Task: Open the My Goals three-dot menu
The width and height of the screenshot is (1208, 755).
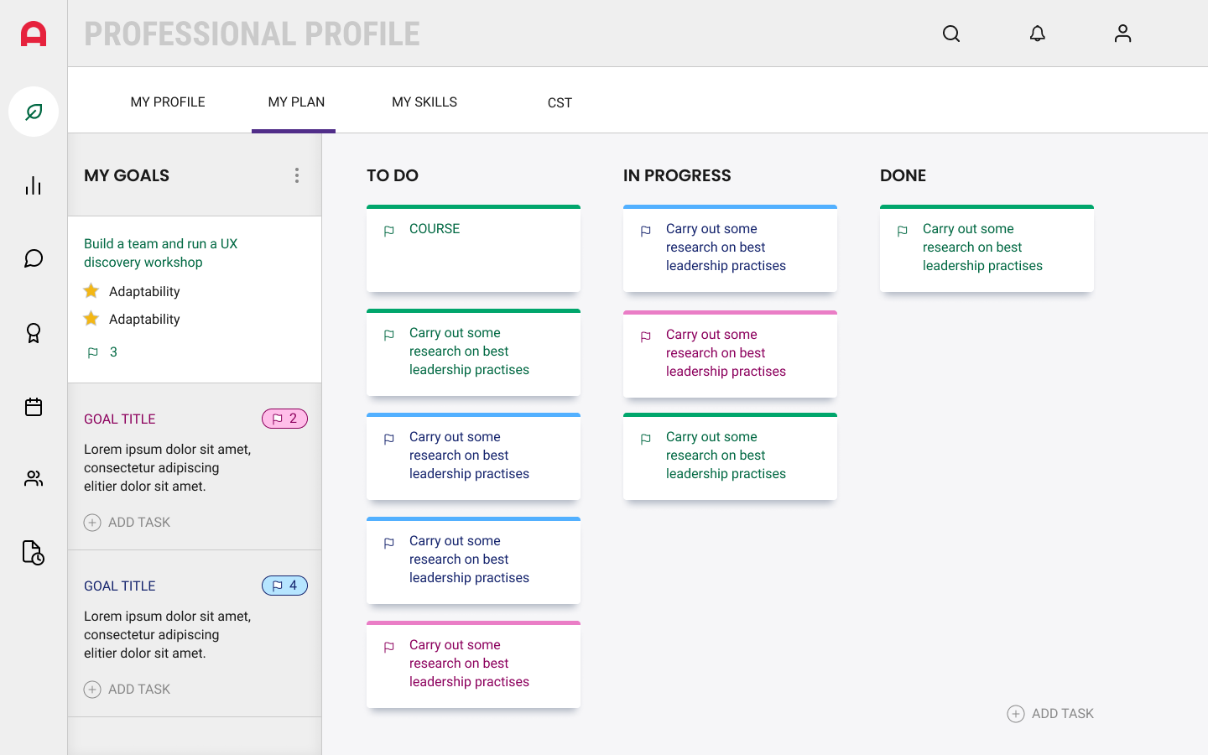Action: click(x=297, y=175)
